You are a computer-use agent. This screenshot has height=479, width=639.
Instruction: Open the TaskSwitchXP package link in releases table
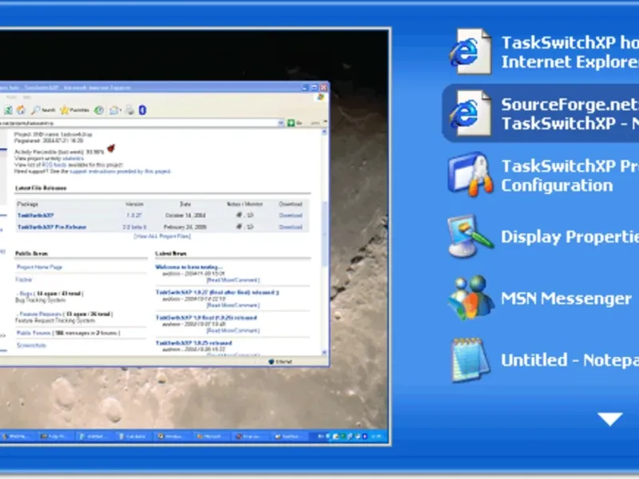[x=36, y=216]
